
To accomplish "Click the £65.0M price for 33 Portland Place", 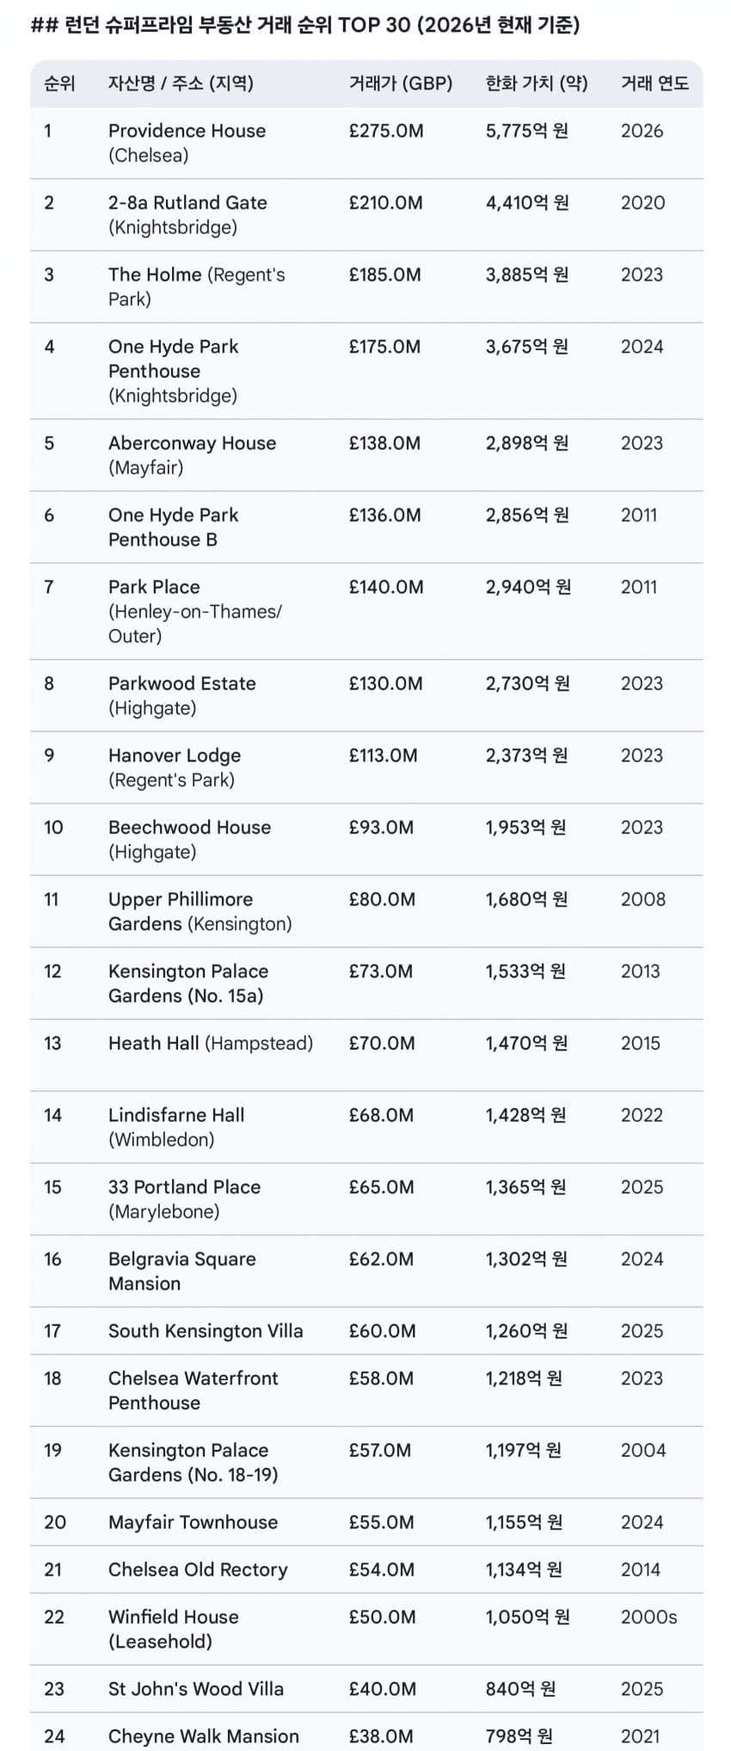I will point(381,1187).
